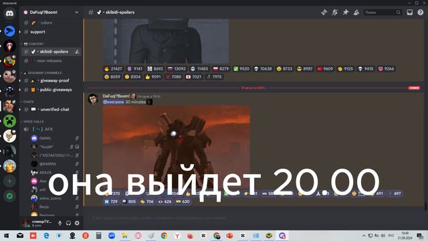Click the red НОВОЕ new messages badge
Viewport: 428px width, 241px height.
coord(414,88)
